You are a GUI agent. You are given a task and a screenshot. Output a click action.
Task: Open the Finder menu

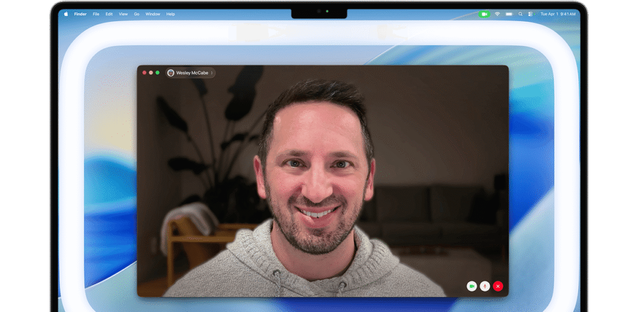80,14
